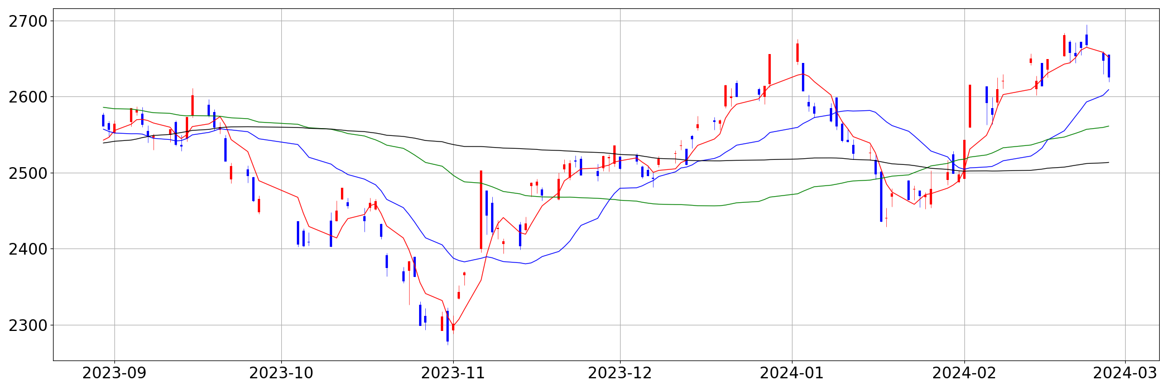
Task: Select the 2023-09 date axis label
Action: click(x=114, y=373)
